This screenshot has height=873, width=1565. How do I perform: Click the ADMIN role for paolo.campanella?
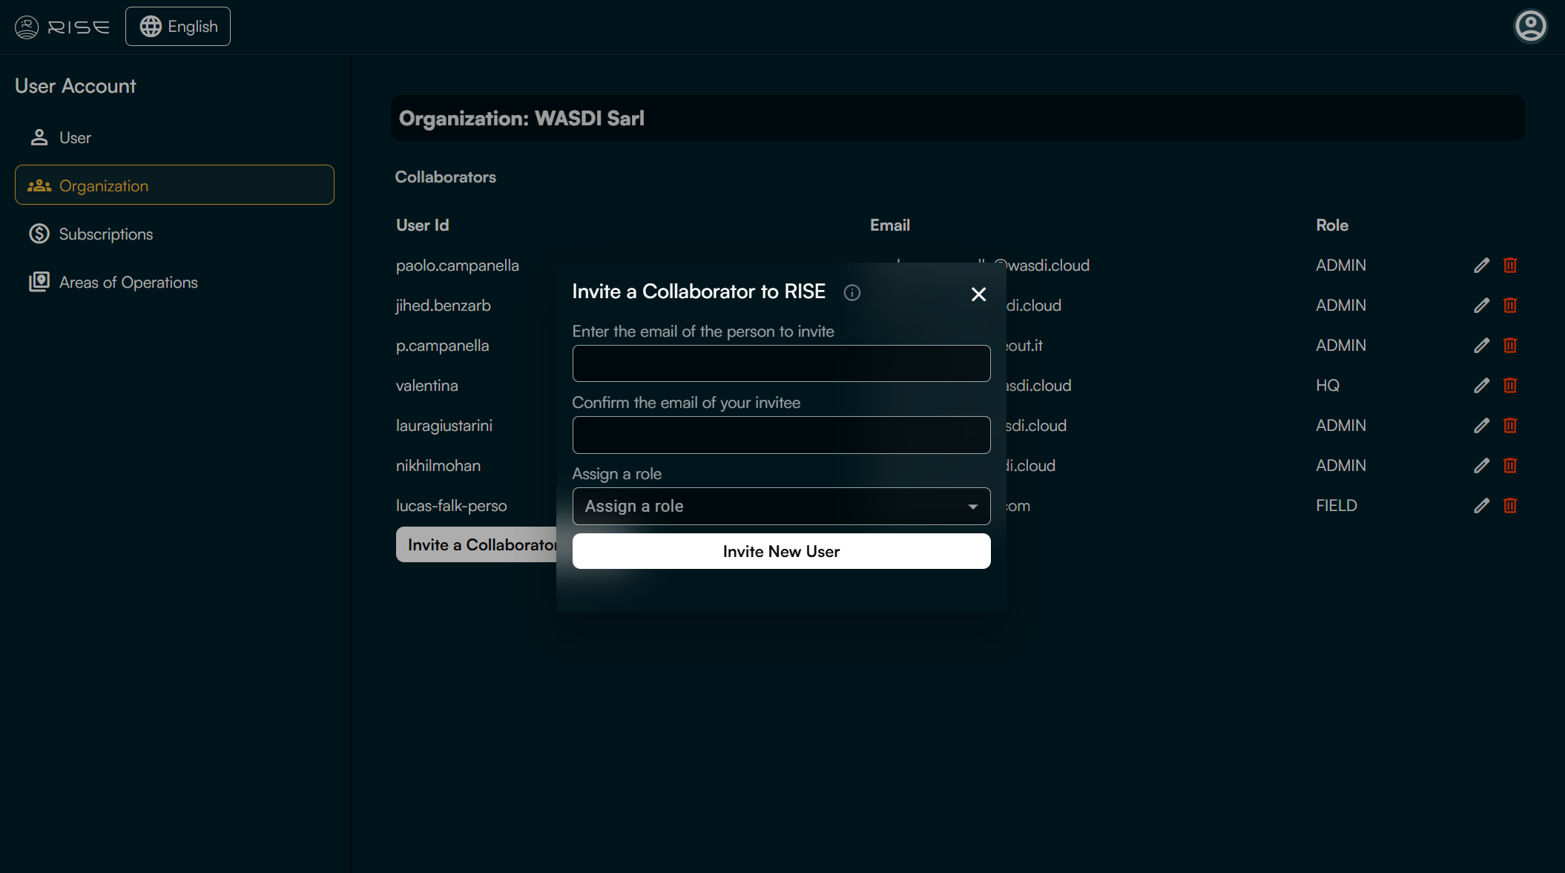1341,266
